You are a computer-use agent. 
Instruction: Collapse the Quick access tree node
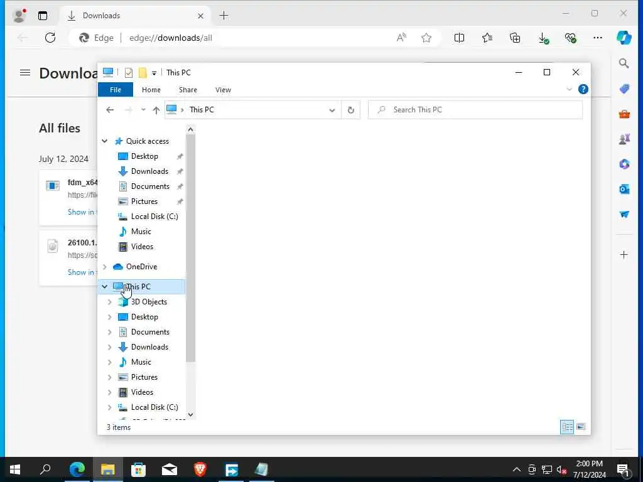coord(105,141)
